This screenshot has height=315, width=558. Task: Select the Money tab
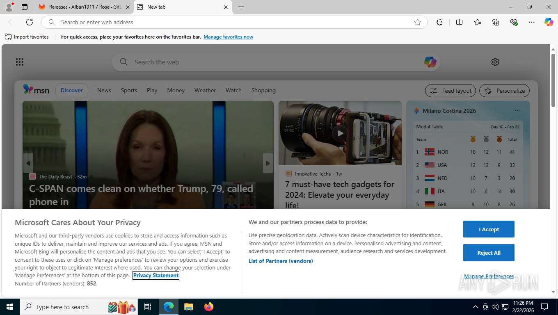(x=176, y=90)
